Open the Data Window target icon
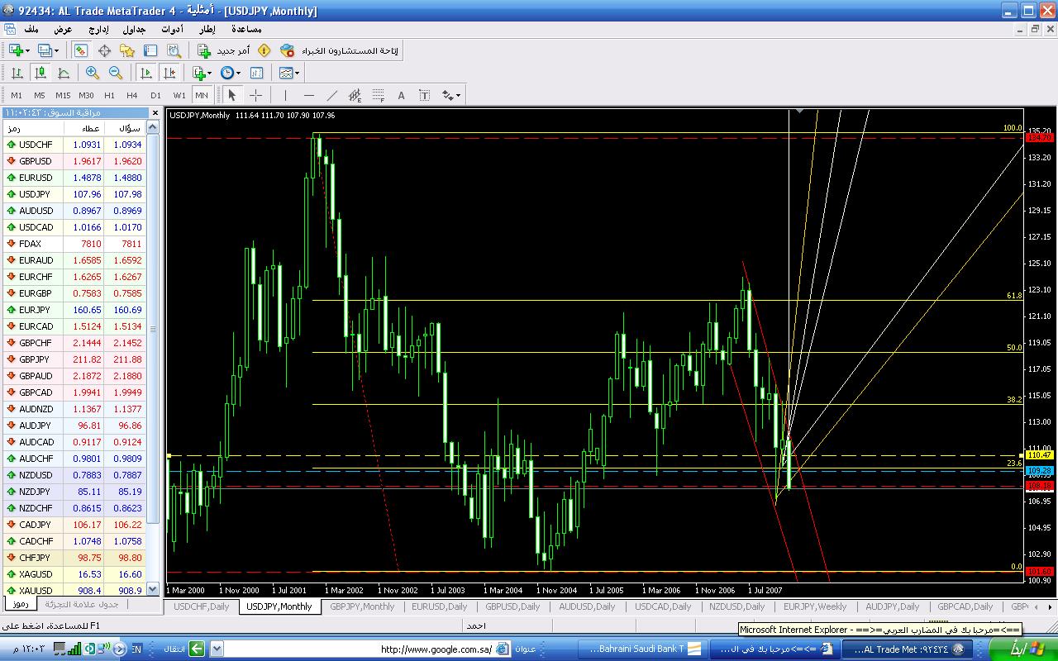 105,50
